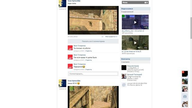
Task: Reply to the 'Там если кровь' comment
Action: pyautogui.click(x=88, y=60)
